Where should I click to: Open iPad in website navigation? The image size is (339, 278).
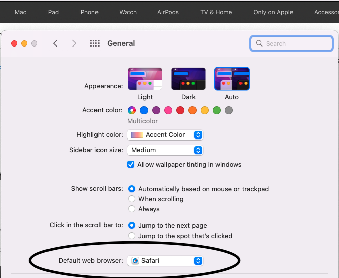(53, 12)
